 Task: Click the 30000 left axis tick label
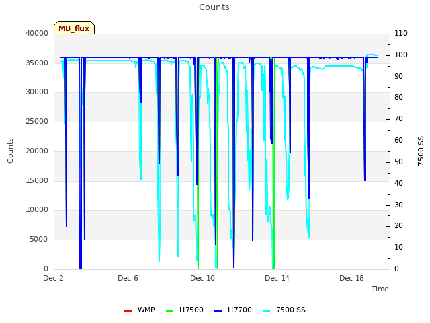click(37, 92)
